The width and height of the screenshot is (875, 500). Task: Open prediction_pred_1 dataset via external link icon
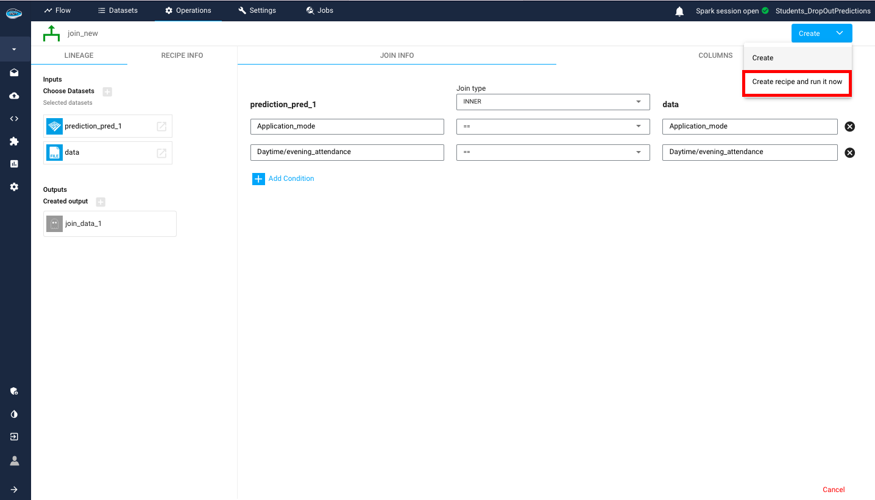(161, 127)
